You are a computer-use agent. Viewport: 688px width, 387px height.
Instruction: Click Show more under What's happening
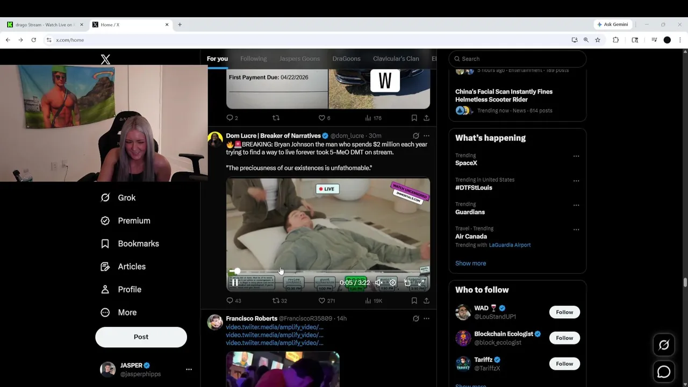470,263
